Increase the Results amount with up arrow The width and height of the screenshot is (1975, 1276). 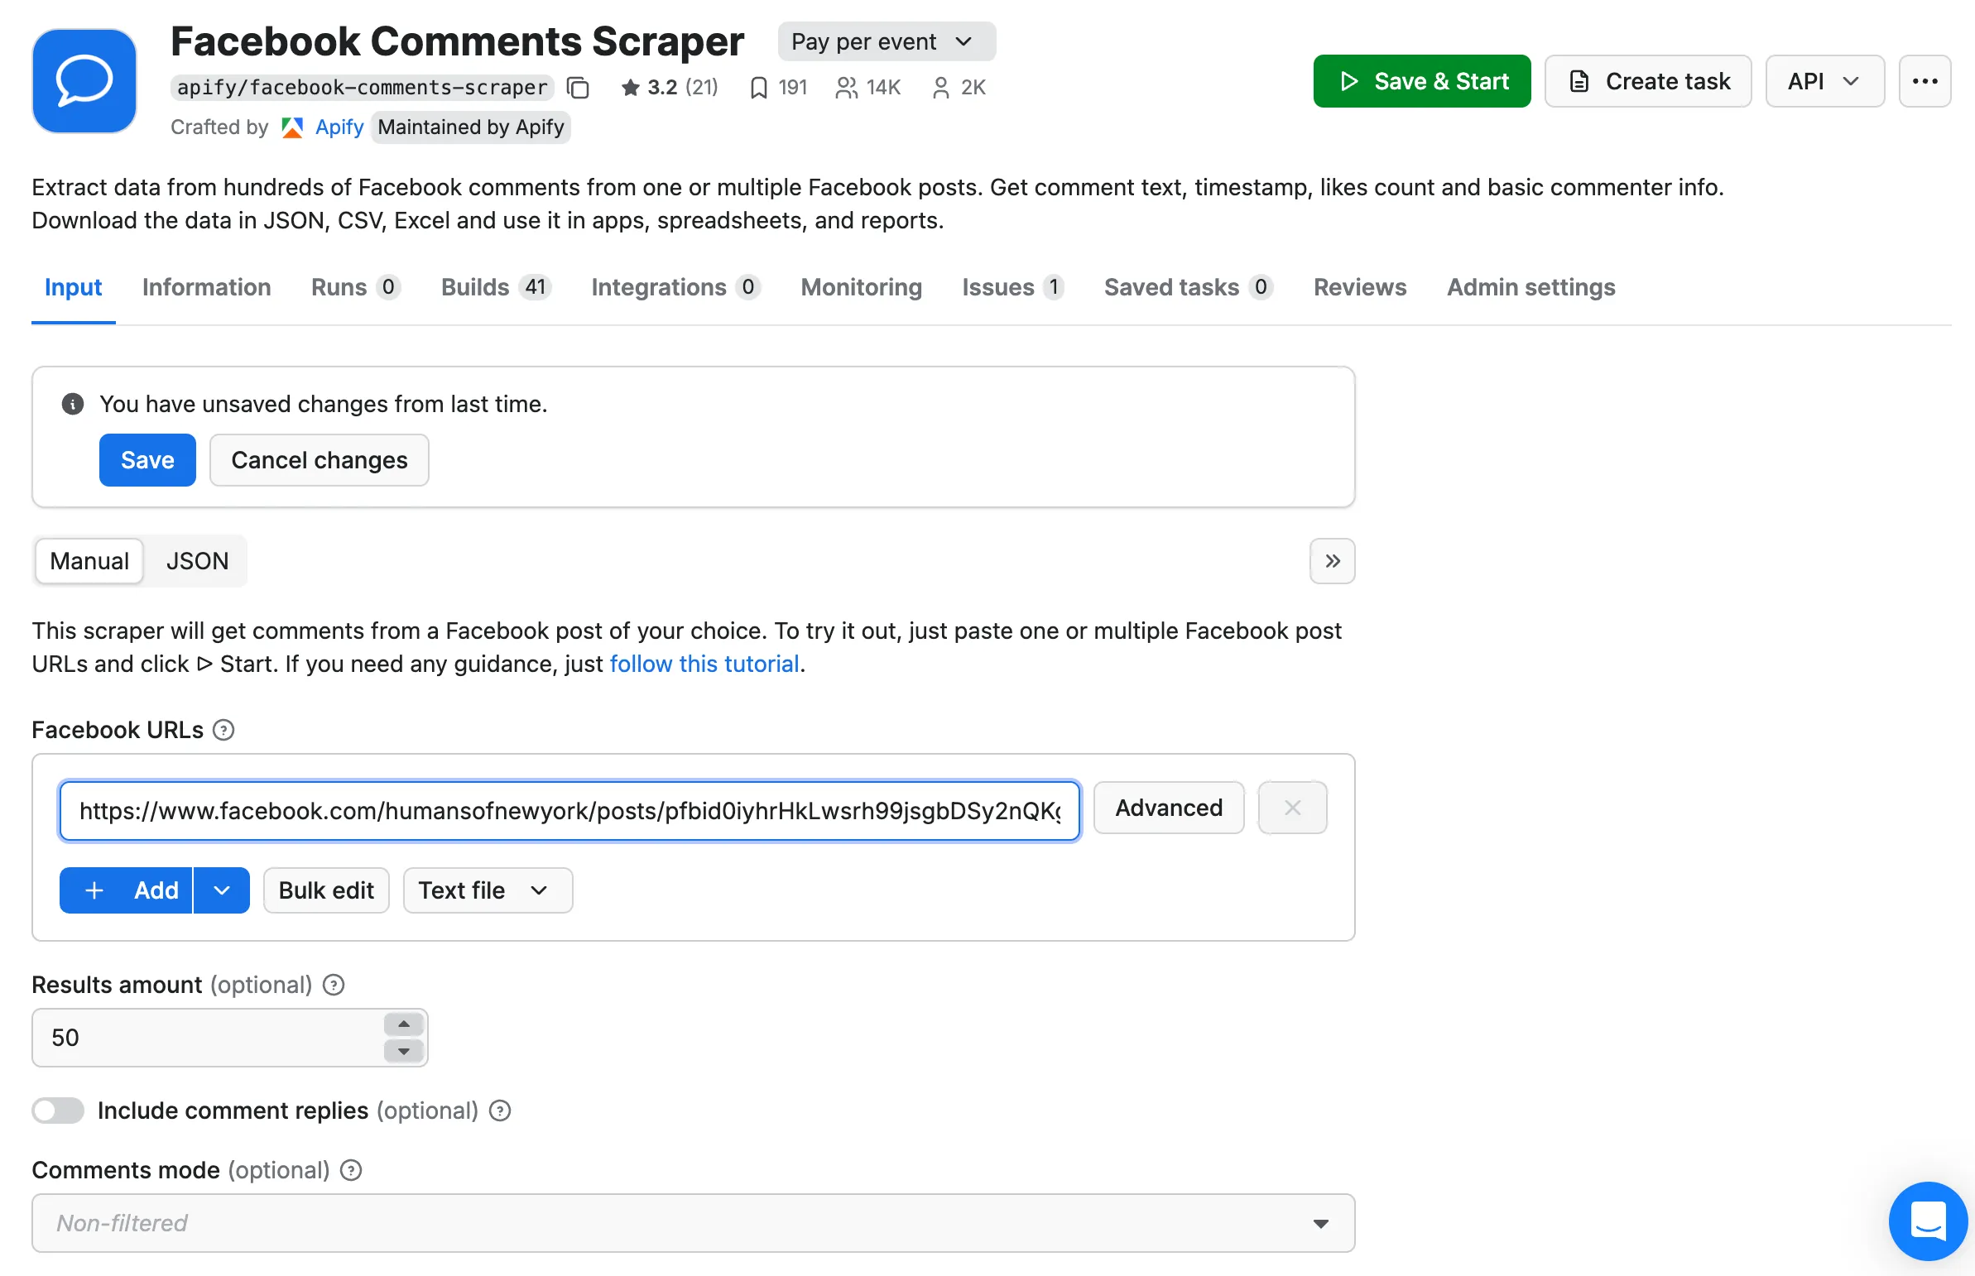(x=404, y=1024)
